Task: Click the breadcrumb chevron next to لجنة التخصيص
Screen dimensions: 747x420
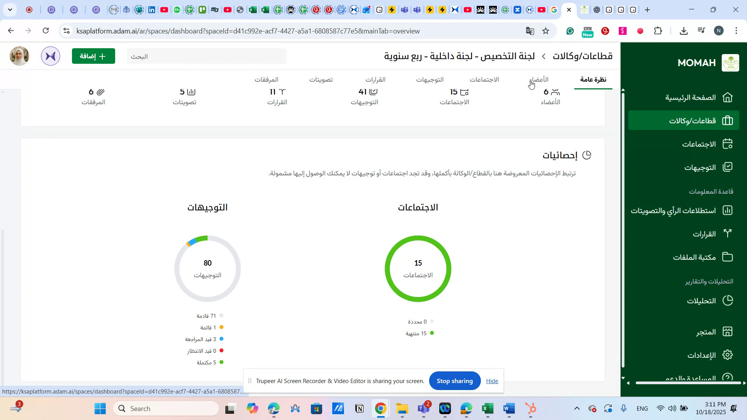Action: point(543,56)
